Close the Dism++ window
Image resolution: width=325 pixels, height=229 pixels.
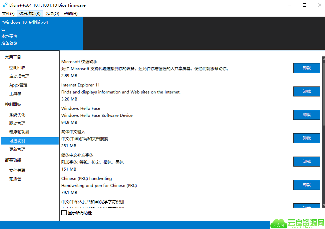(x=319, y=5)
